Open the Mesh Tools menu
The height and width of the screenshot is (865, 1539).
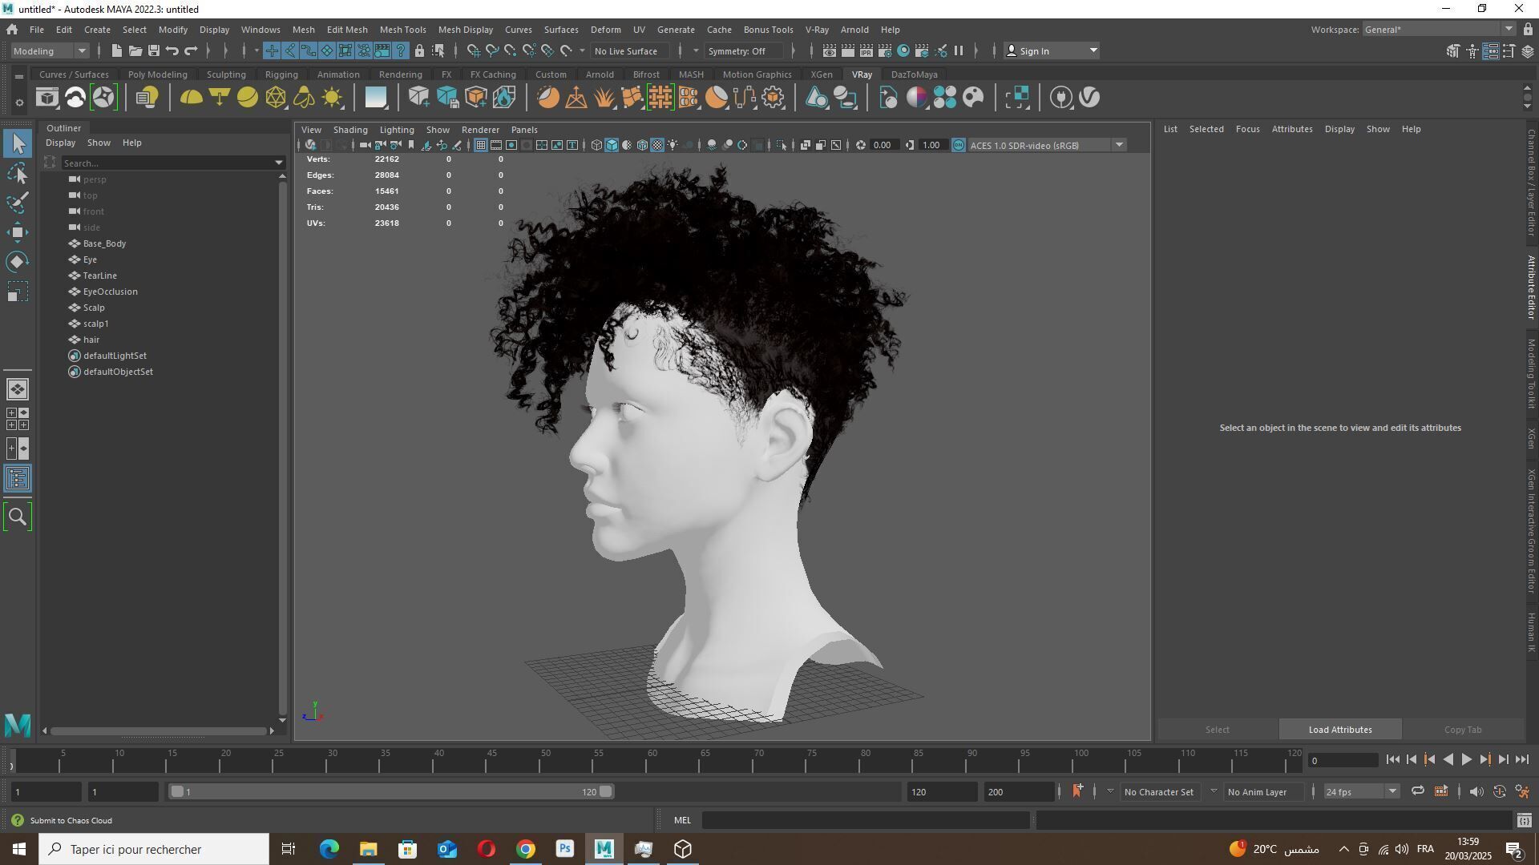[402, 30]
